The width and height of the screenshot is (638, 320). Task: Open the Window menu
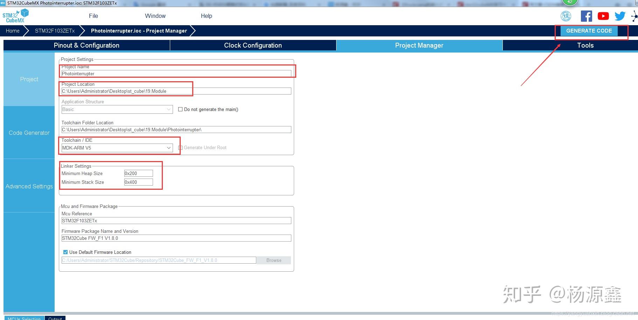click(x=155, y=16)
